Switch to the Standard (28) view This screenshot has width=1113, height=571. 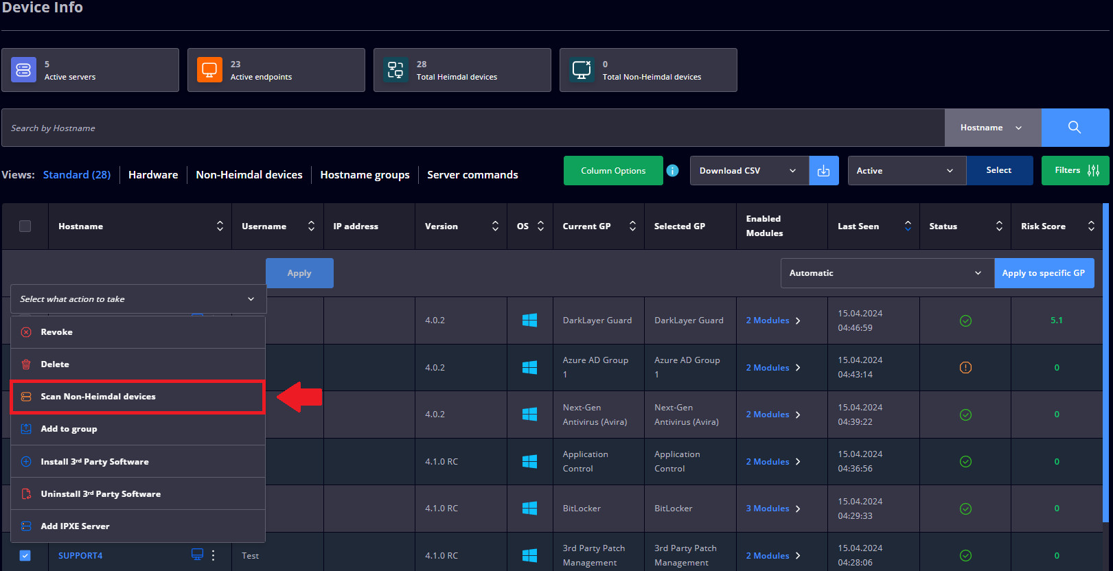pyautogui.click(x=77, y=175)
